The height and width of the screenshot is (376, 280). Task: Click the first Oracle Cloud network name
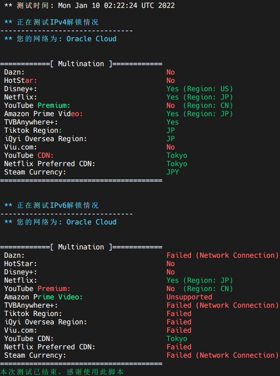tap(92, 39)
